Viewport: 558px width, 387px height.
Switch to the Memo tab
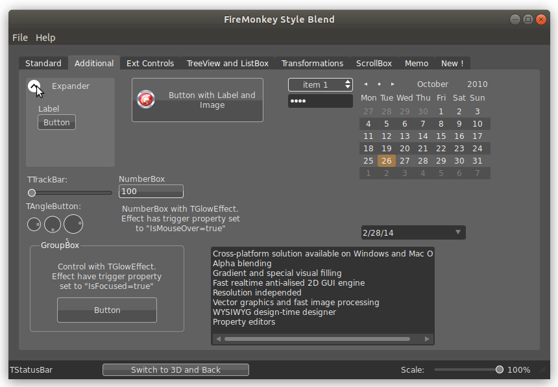coord(417,64)
